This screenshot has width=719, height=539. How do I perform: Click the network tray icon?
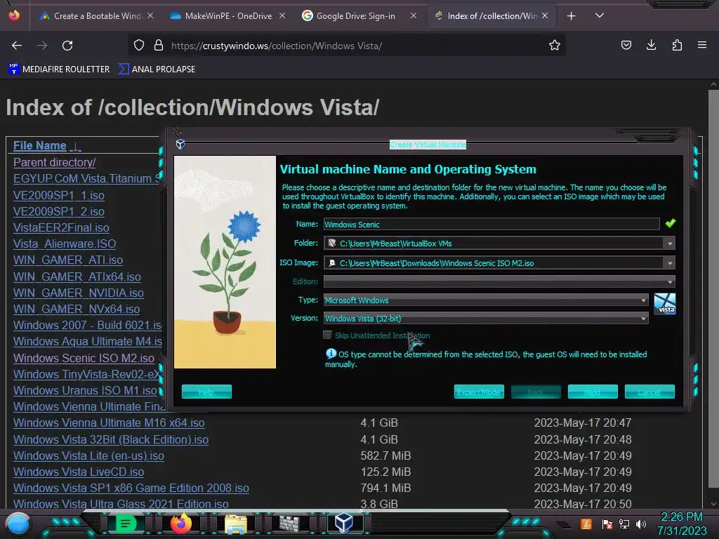(624, 524)
